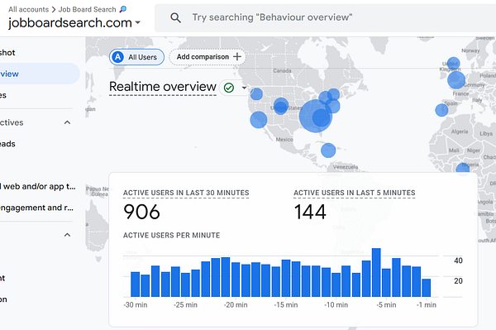The height and width of the screenshot is (330, 496).
Task: Collapse the lower sidebar section chevron
Action: 67,235
